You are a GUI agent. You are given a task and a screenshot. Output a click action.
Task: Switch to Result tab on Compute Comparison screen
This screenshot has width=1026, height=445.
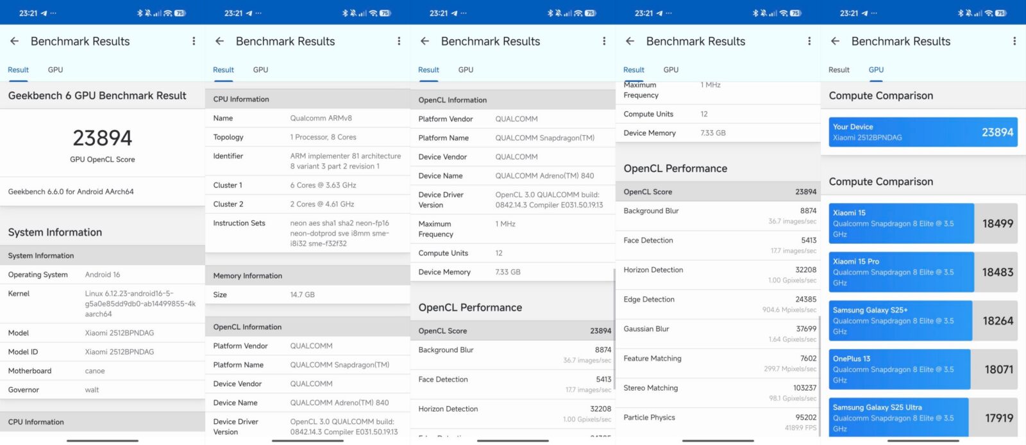[x=839, y=70]
